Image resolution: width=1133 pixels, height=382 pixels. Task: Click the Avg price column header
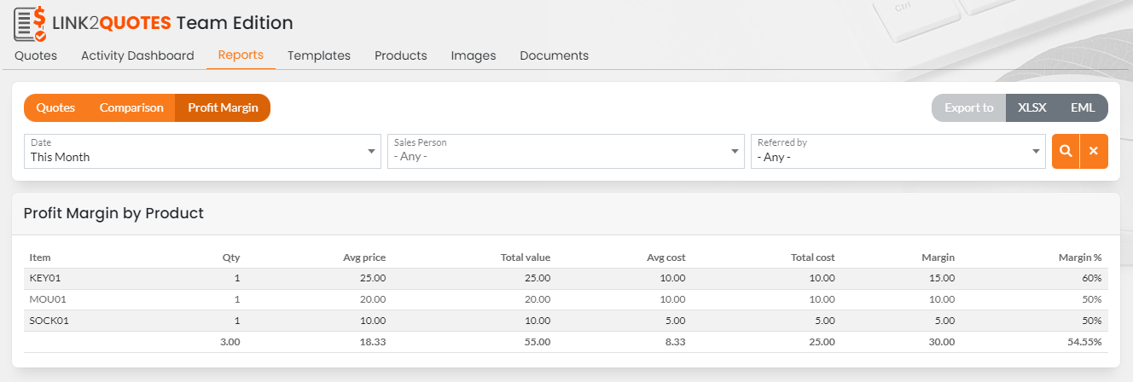coord(365,257)
